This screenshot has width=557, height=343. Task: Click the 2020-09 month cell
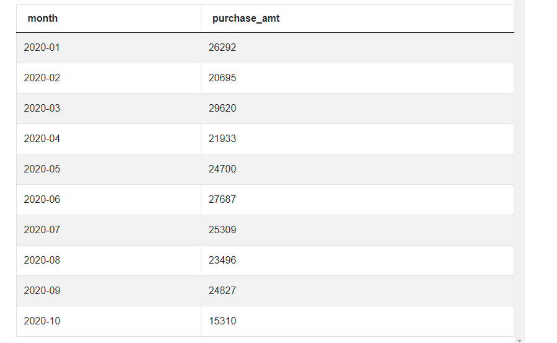(x=42, y=291)
